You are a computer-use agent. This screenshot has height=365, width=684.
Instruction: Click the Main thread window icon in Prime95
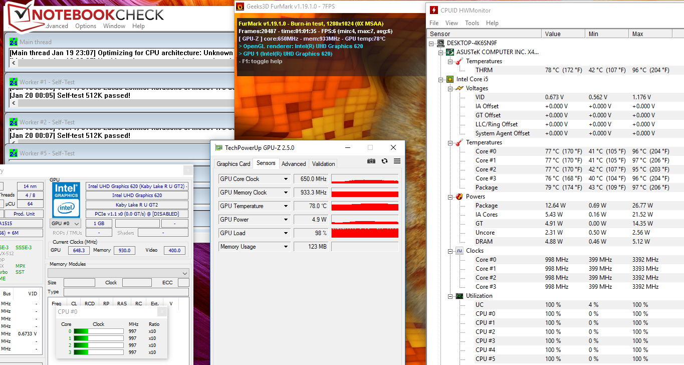click(x=14, y=42)
